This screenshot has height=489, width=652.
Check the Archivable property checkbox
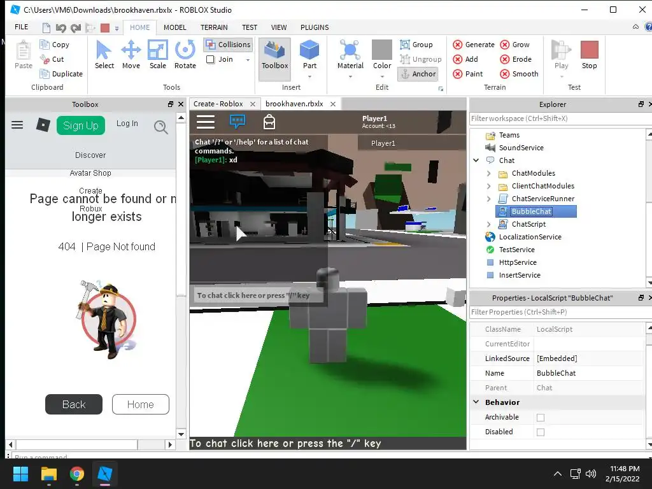pyautogui.click(x=540, y=418)
